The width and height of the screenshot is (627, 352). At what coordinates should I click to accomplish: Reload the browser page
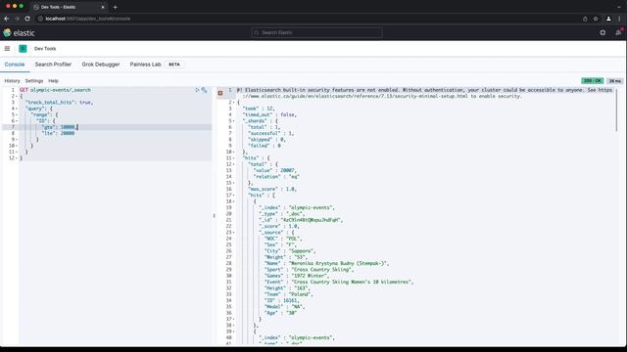[27, 19]
